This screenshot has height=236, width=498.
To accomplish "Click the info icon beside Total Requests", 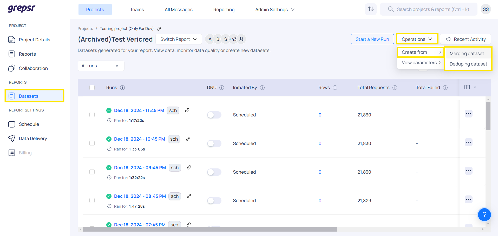I will (x=395, y=88).
